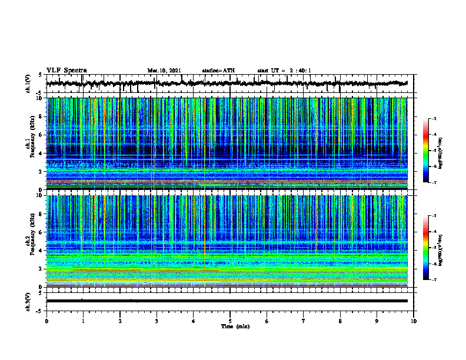Click the ch.1 color bar log(PSD) label
The image size is (466, 360).
[x=441, y=153]
